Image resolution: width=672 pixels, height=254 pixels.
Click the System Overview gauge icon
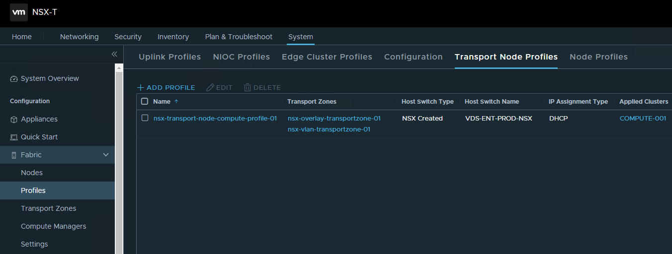(x=14, y=79)
